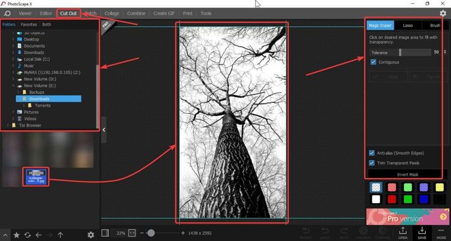The height and width of the screenshot is (241, 451).
Task: Open the Combine tab
Action: point(137,13)
